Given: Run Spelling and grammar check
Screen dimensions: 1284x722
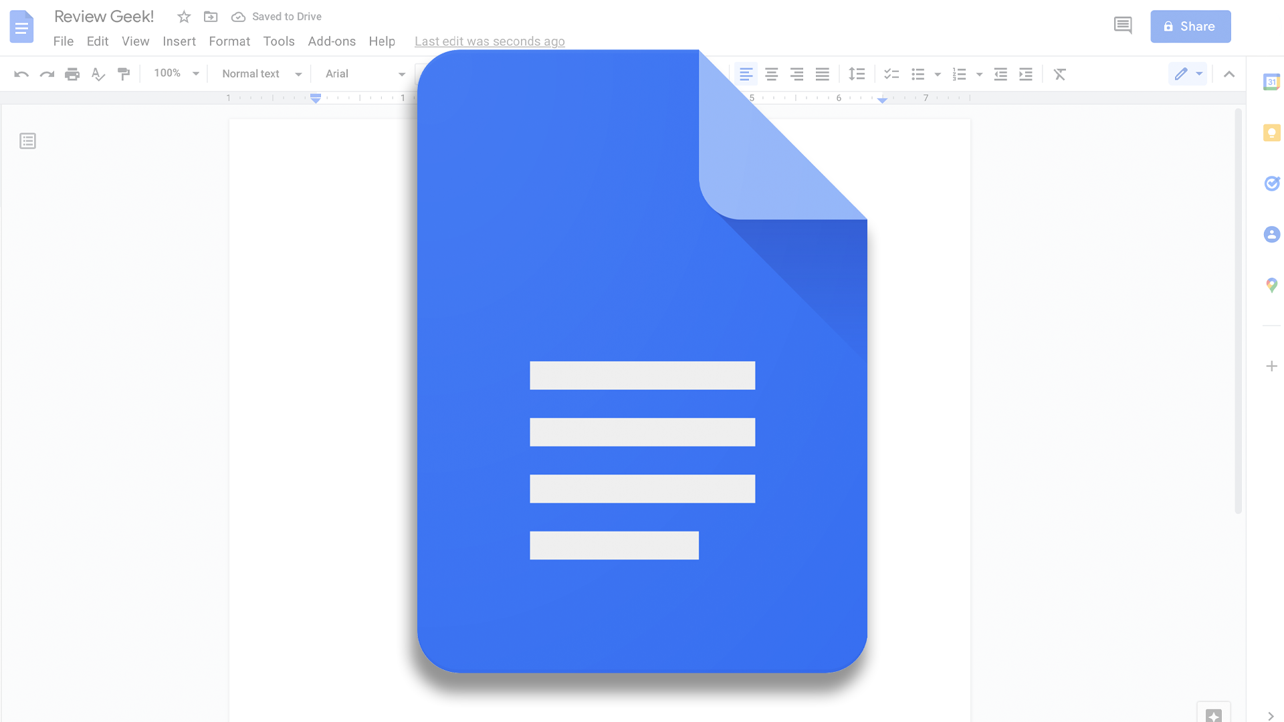Looking at the screenshot, I should coord(98,74).
